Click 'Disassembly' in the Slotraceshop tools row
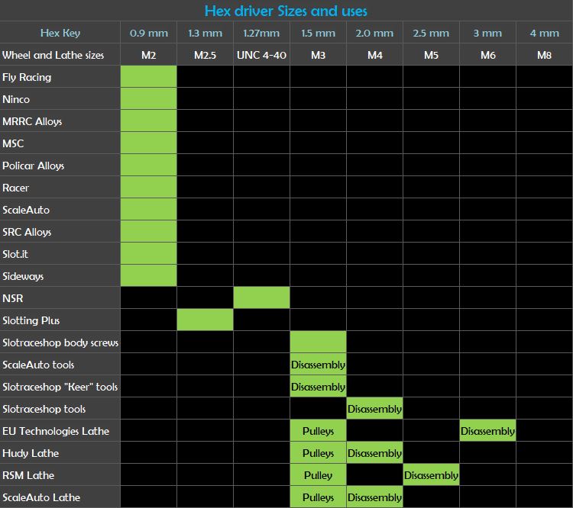573x508 pixels. [374, 409]
